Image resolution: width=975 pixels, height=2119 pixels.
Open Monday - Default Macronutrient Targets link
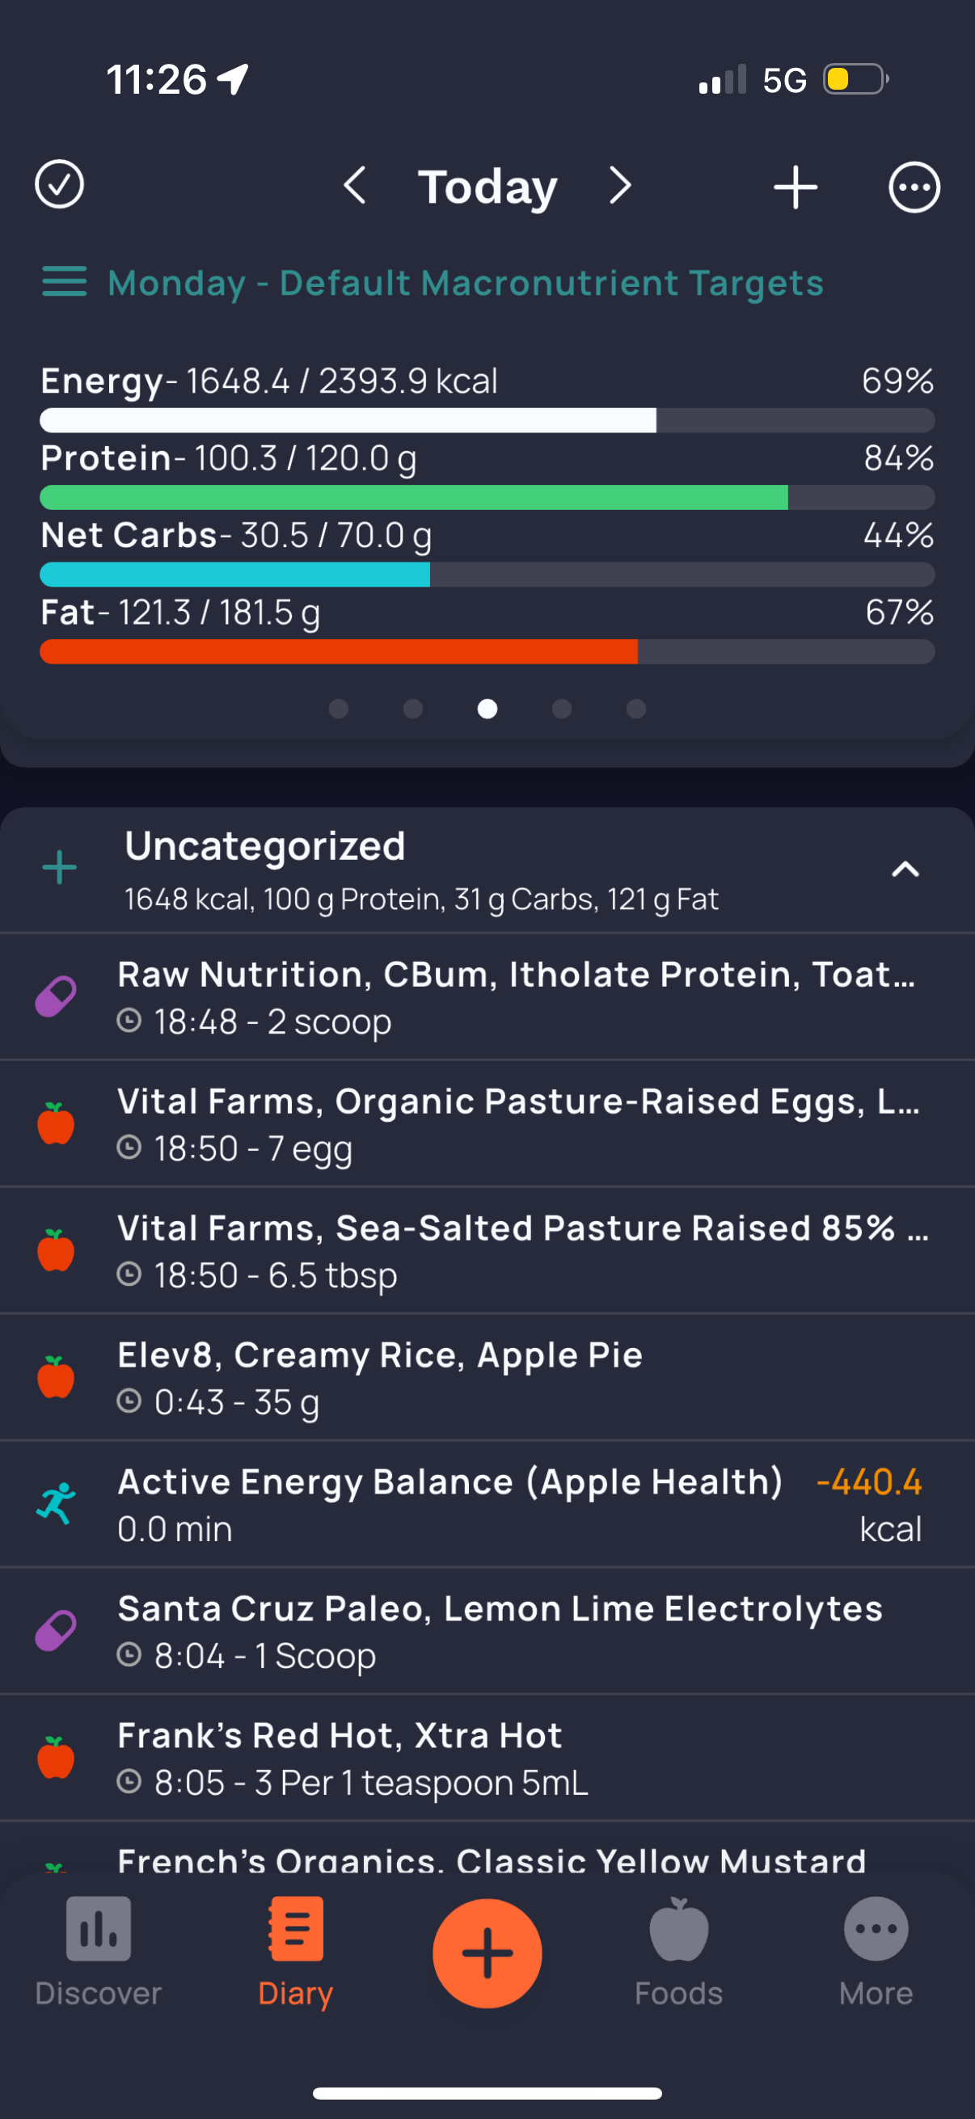[x=466, y=283]
